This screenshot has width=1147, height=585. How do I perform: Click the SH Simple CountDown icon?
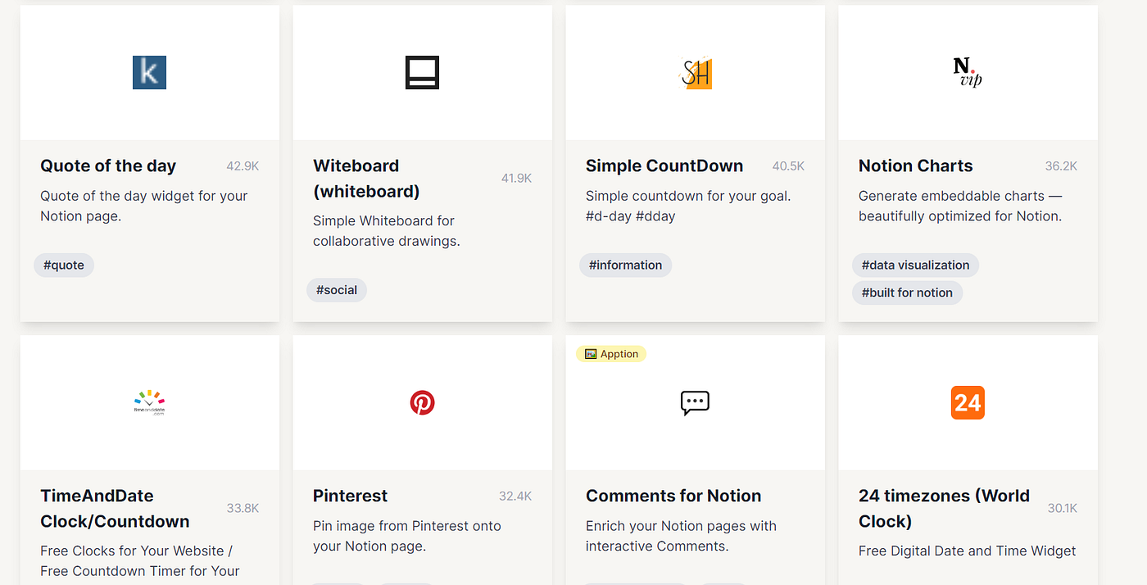[x=695, y=72]
